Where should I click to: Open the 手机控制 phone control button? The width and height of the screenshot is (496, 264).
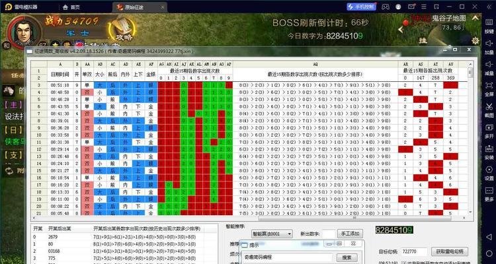pos(362,7)
